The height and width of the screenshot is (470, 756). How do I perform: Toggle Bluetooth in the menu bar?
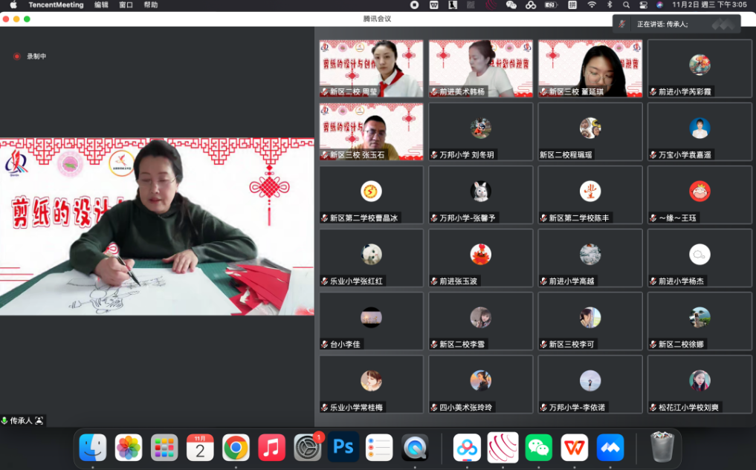(x=609, y=5)
